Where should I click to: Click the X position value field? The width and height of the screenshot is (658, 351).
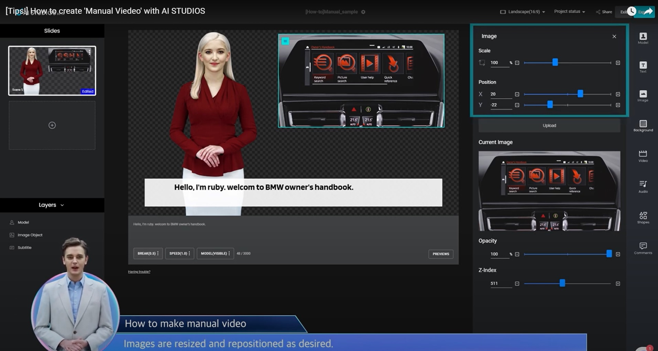click(501, 94)
